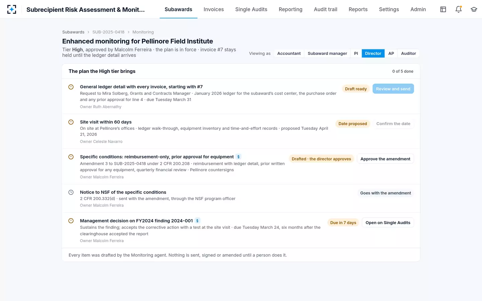
Task: Open the graduation cap help icon
Action: (x=474, y=9)
